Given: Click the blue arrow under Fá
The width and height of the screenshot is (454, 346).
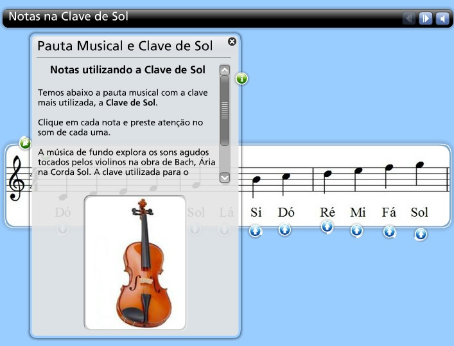Looking at the screenshot, I should 389,232.
